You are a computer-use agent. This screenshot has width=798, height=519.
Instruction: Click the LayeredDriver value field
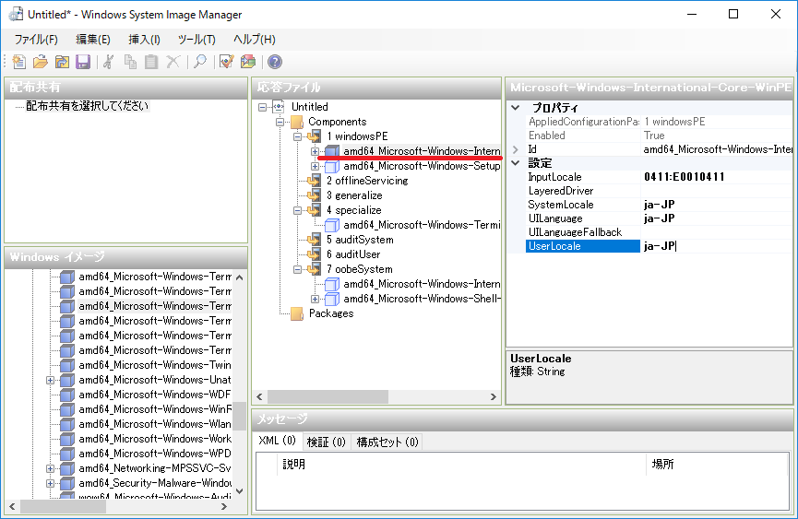(x=717, y=191)
